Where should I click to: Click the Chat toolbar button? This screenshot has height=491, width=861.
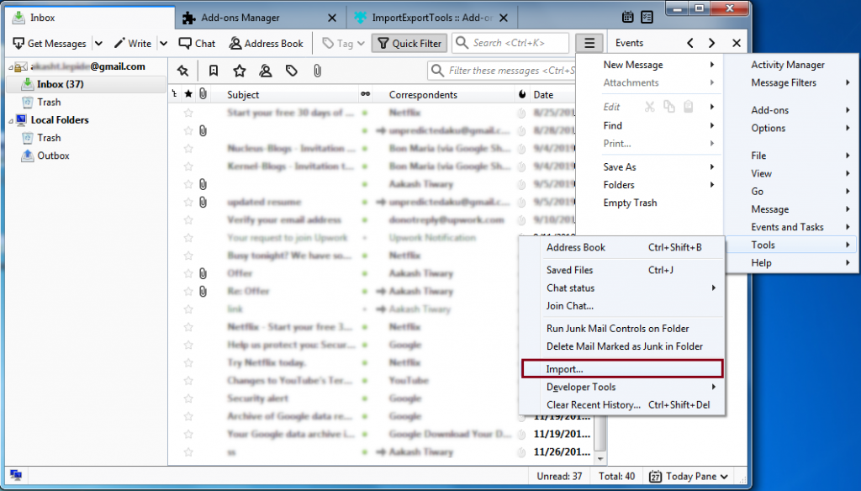(198, 43)
